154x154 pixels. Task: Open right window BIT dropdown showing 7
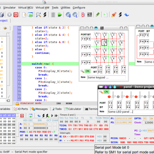[x=147, y=35]
